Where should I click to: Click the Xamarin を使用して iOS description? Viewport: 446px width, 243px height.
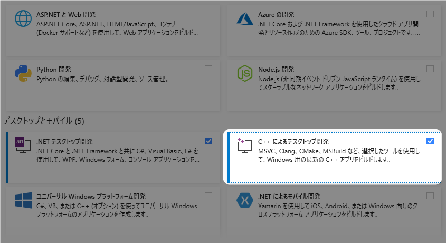tap(338, 210)
